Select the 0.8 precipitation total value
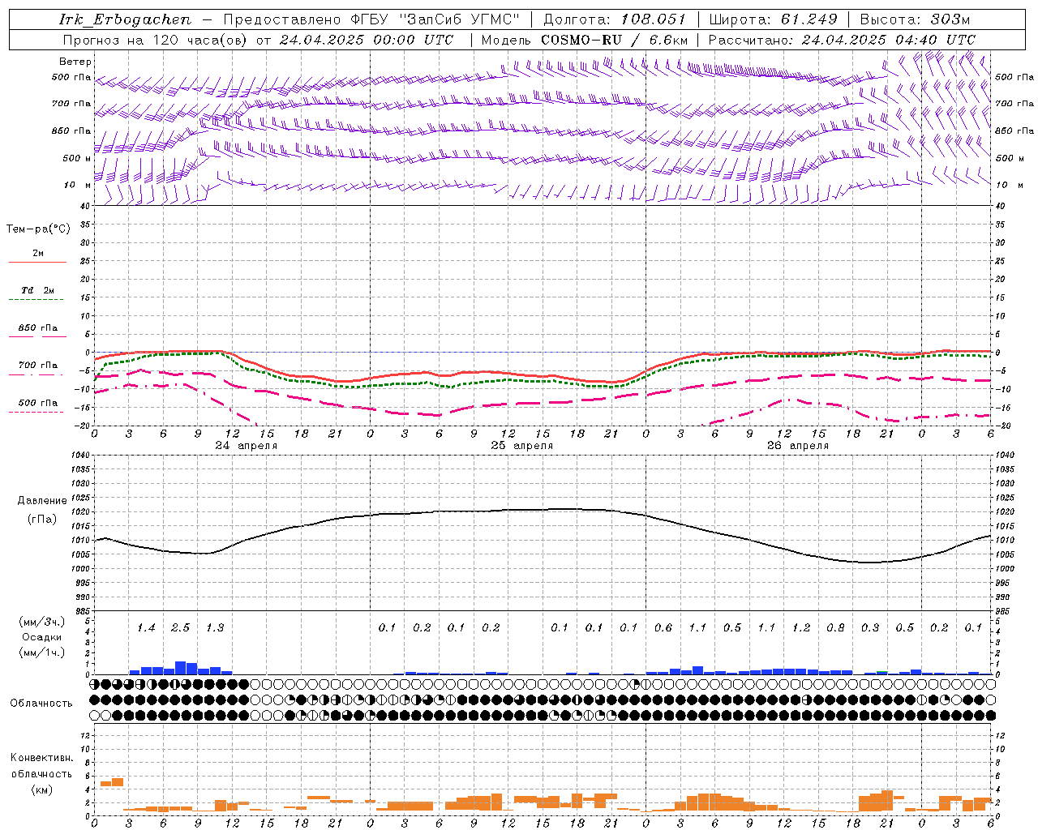This screenshot has width=1038, height=830. [835, 628]
